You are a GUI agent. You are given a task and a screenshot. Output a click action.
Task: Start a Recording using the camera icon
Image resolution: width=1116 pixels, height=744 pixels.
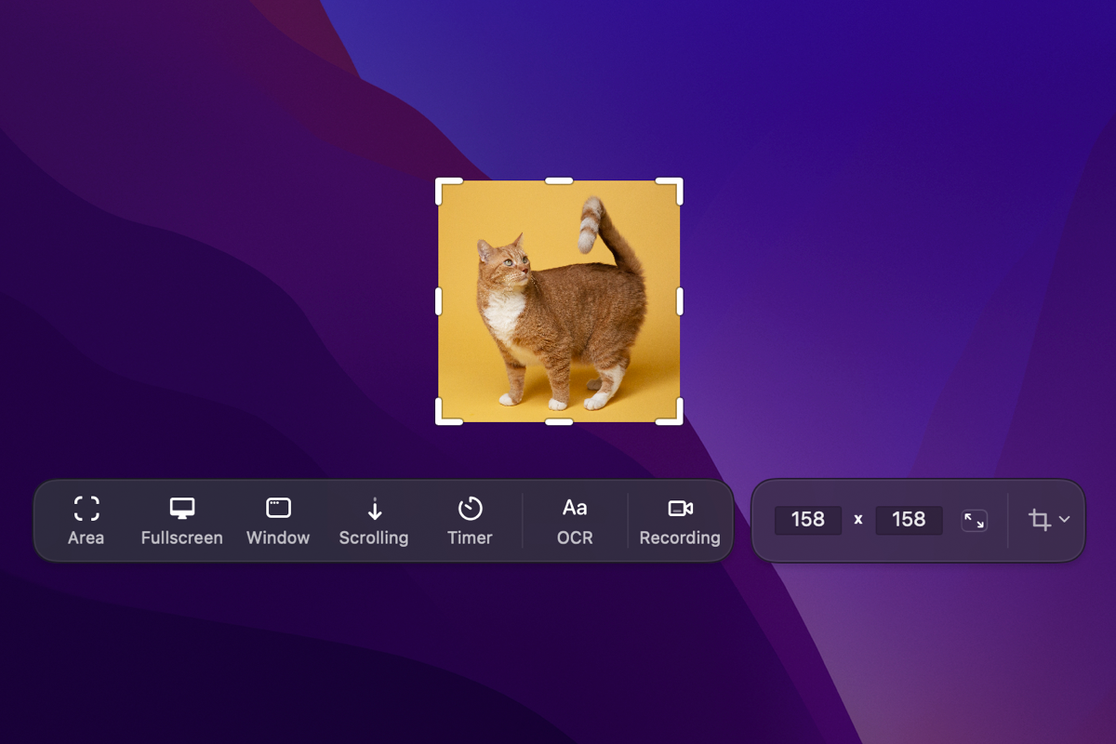coord(680,507)
